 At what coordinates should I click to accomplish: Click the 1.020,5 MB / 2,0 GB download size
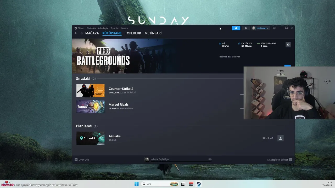point(122,93)
